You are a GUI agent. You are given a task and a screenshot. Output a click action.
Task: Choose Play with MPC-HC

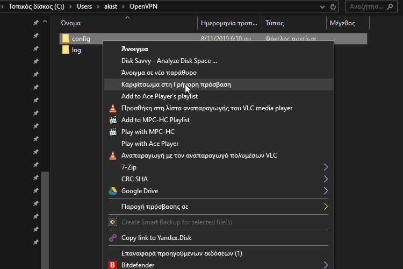pos(148,132)
